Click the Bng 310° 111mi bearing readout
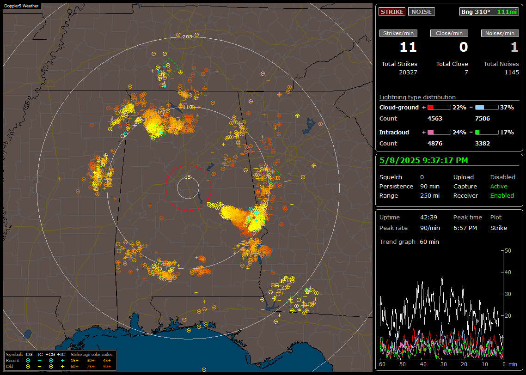This screenshot has height=375, width=526. pyautogui.click(x=489, y=12)
